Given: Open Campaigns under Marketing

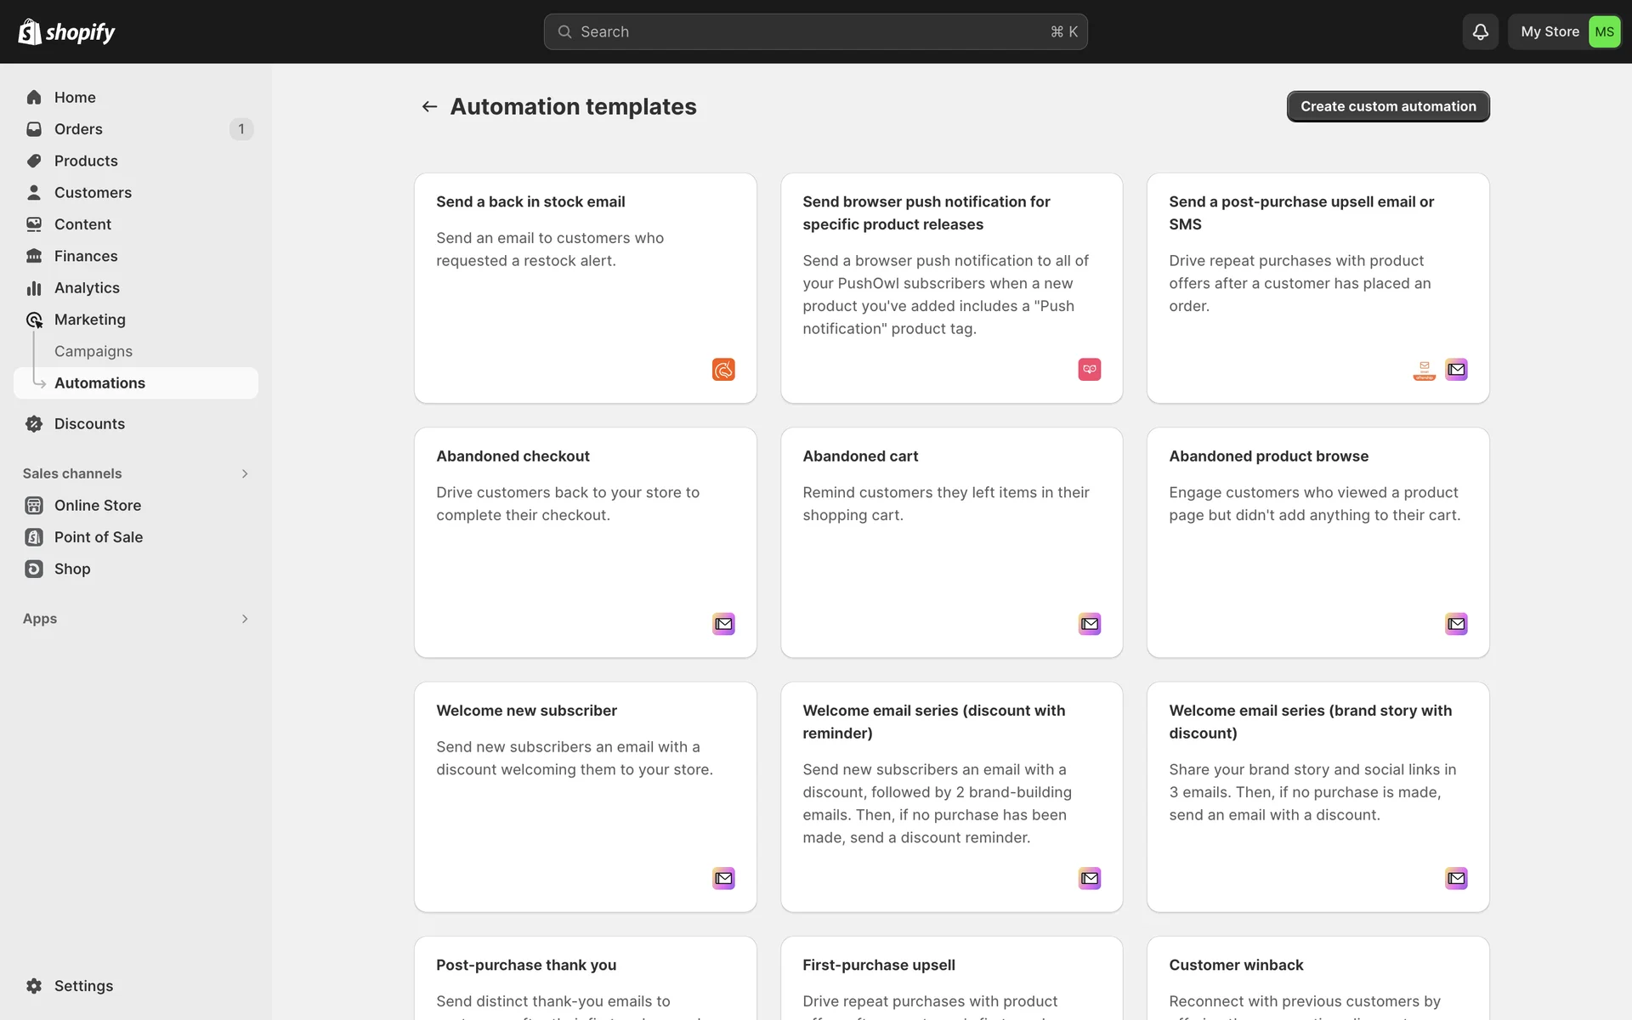Looking at the screenshot, I should [93, 351].
